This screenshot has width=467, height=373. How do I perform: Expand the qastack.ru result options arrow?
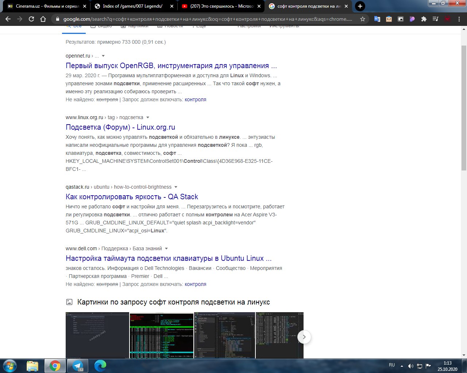pos(176,187)
